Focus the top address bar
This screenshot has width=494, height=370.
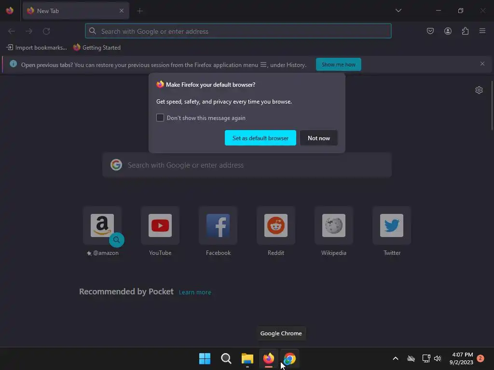pyautogui.click(x=238, y=31)
